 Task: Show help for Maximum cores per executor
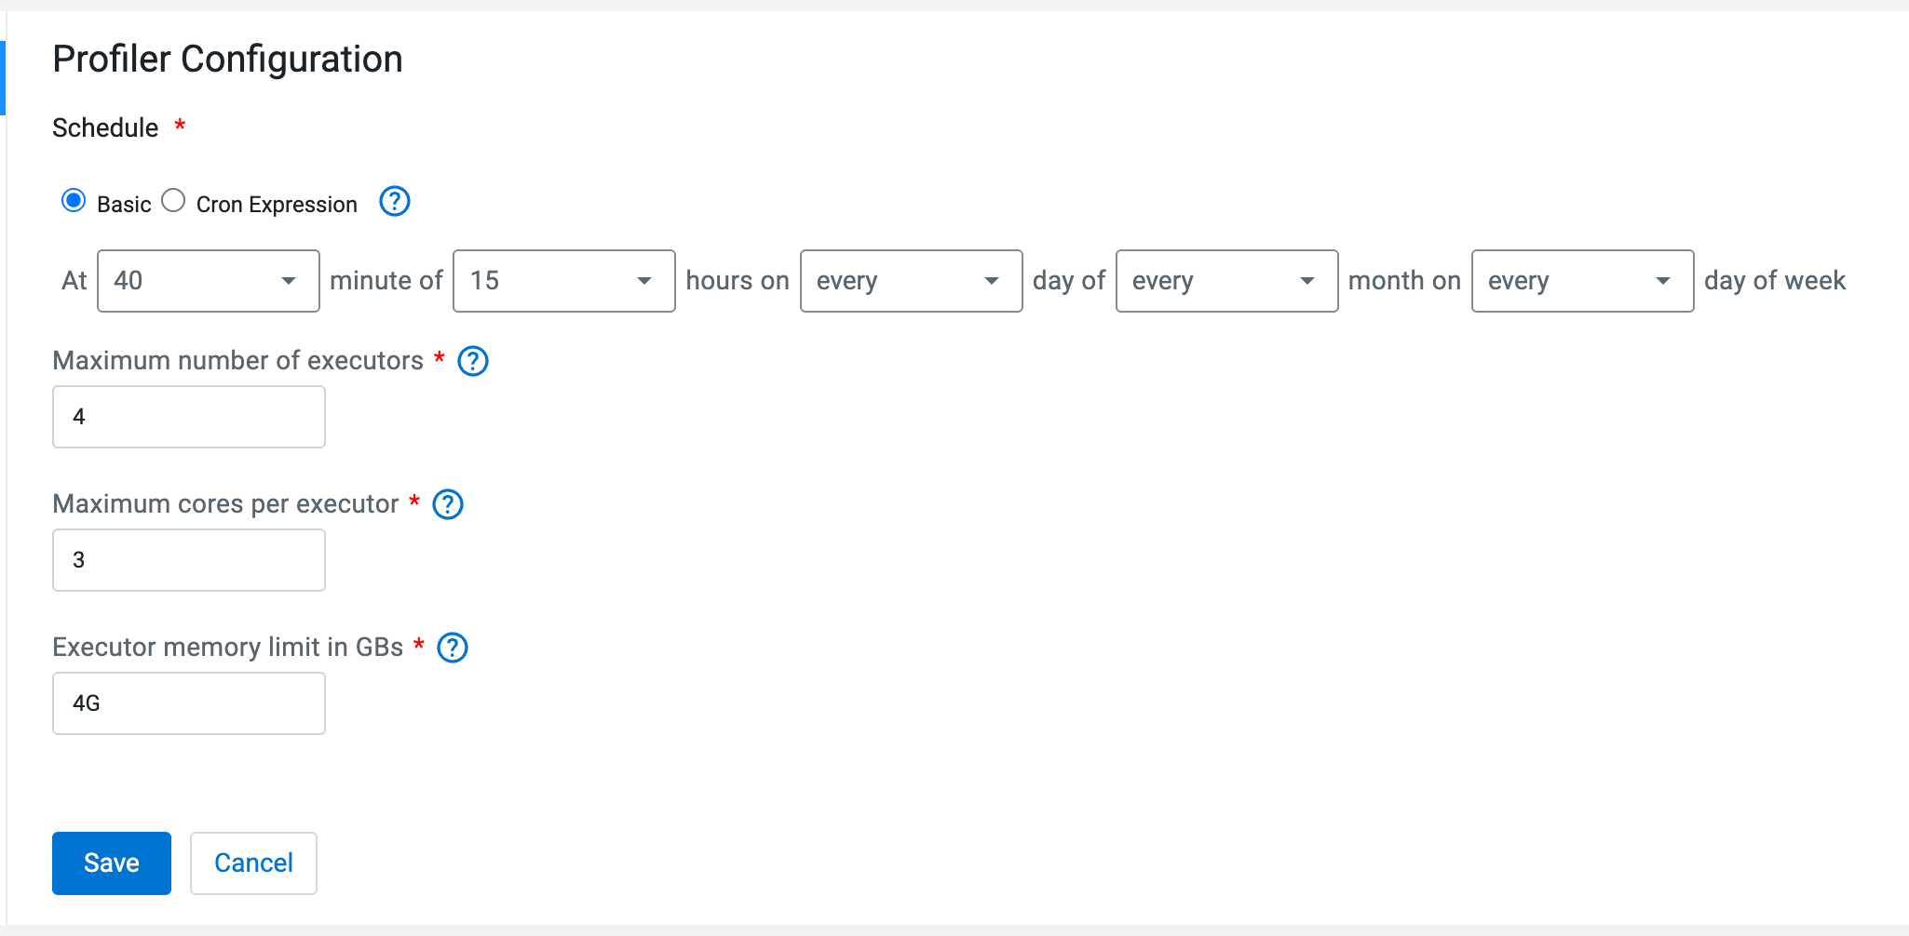pos(448,504)
